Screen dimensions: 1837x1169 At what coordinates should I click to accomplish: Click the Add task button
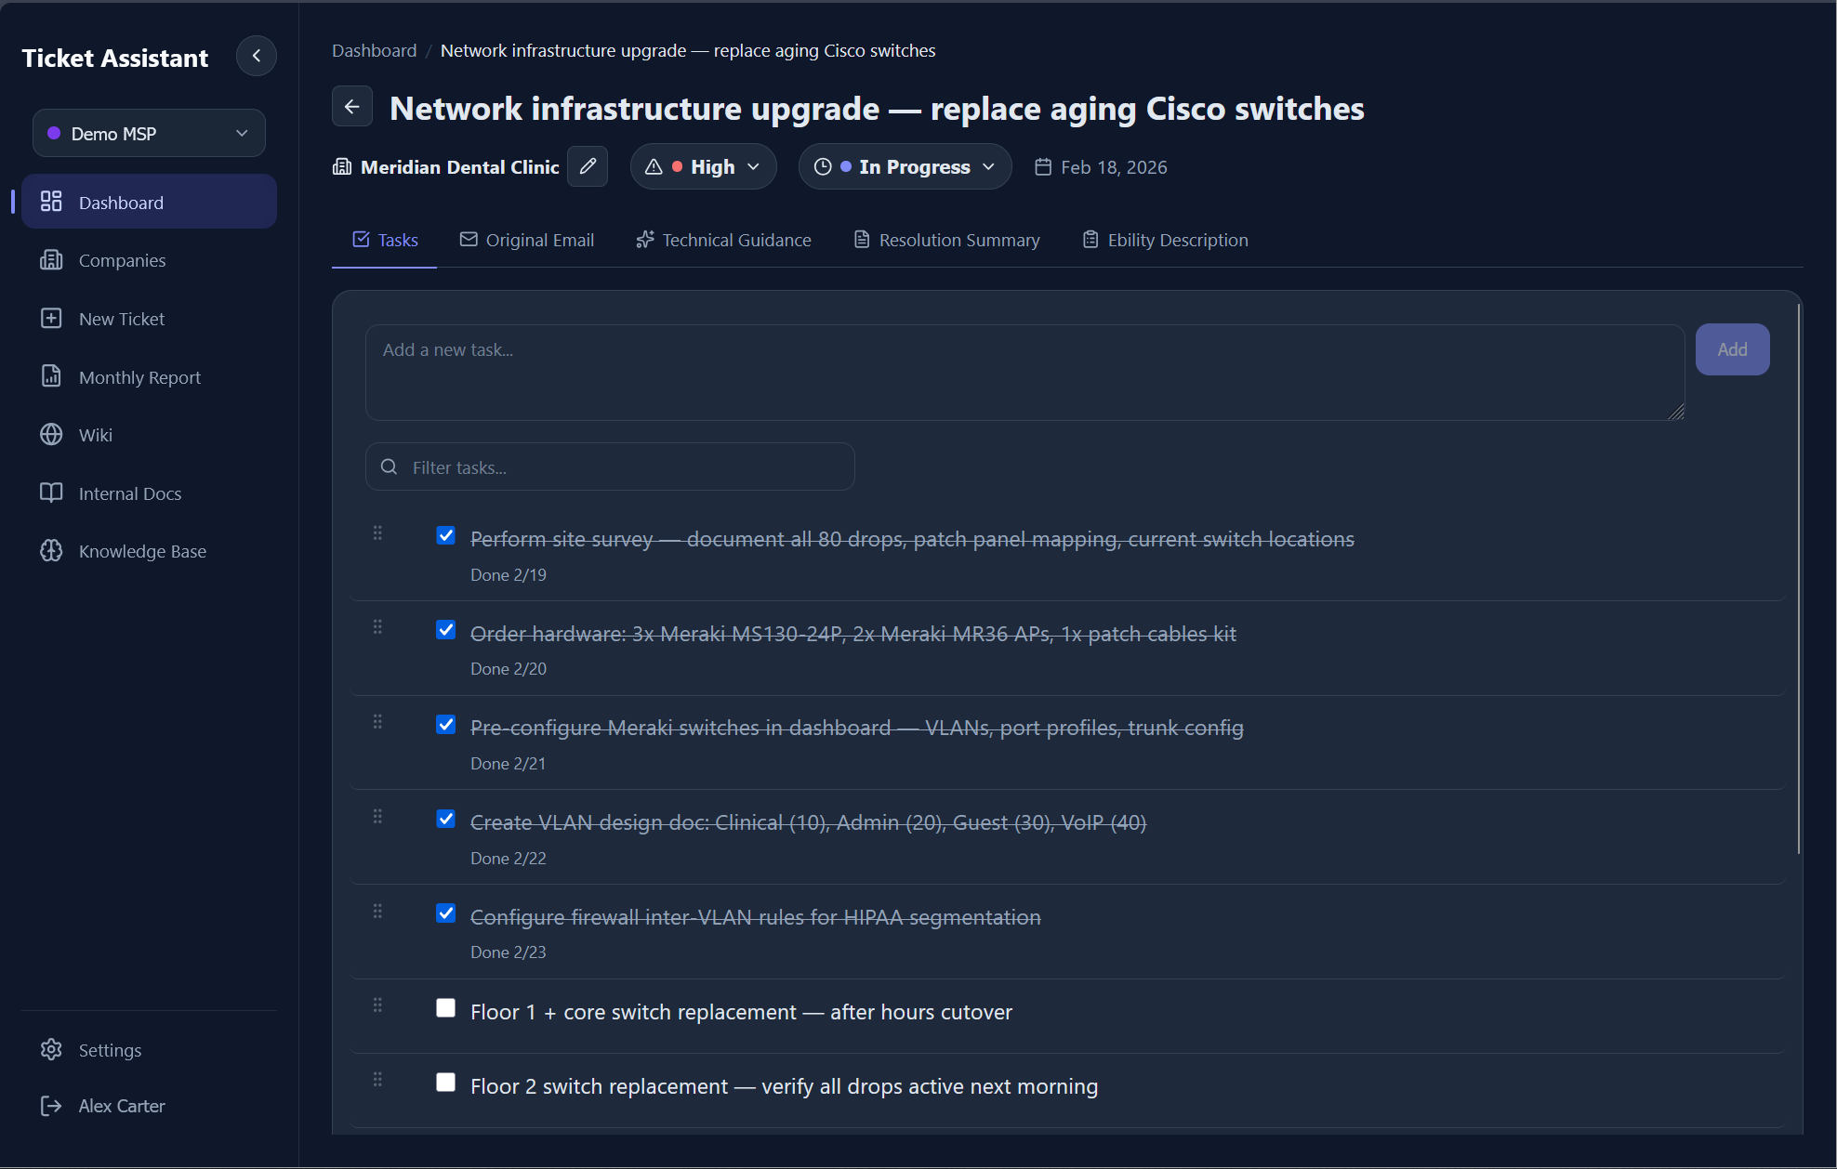tap(1732, 349)
